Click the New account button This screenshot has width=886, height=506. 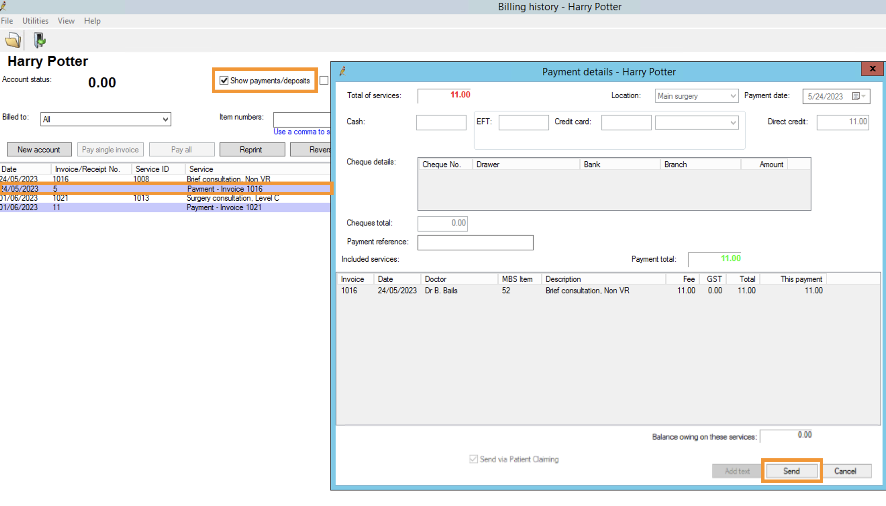pyautogui.click(x=39, y=149)
